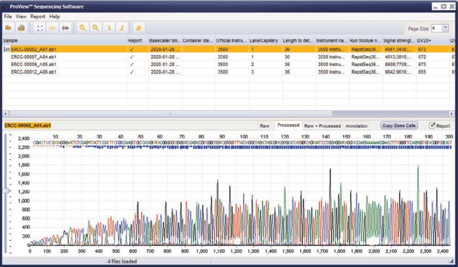Toggle the QV quality values toolbar icon

52,28
